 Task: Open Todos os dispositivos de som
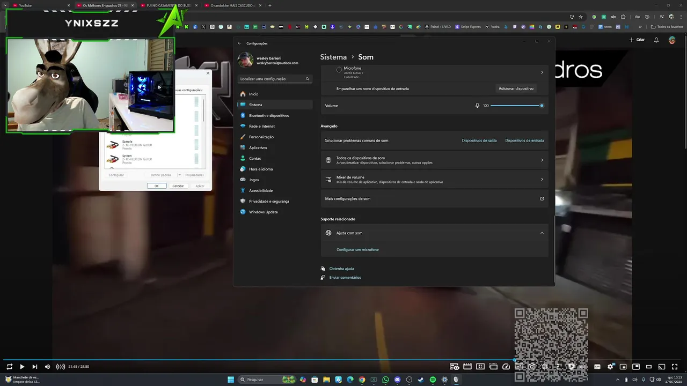point(434,160)
